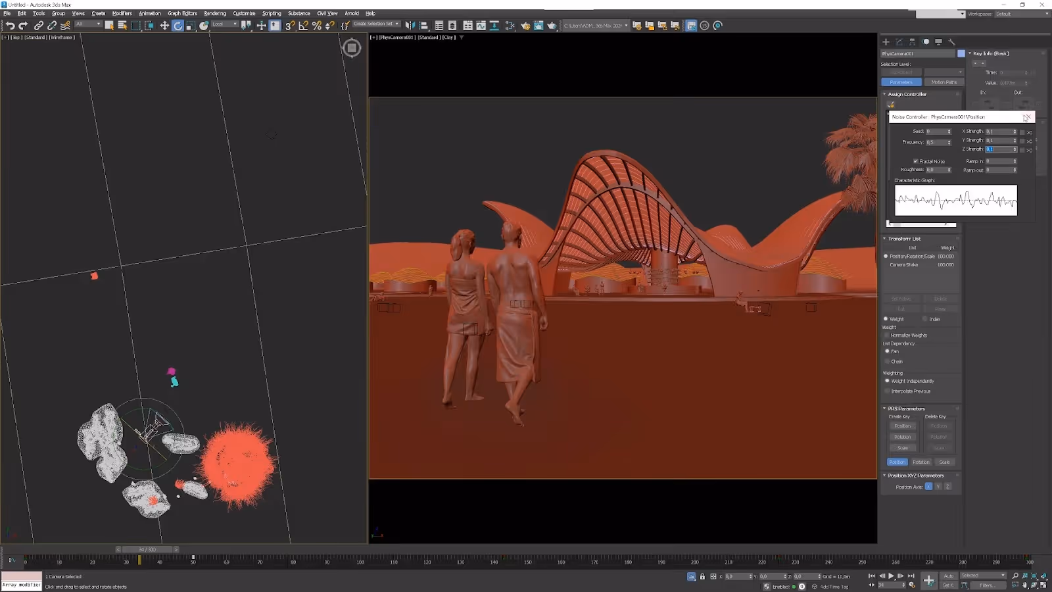This screenshot has height=592, width=1052.
Task: Open the Modifiers menu
Action: click(122, 13)
